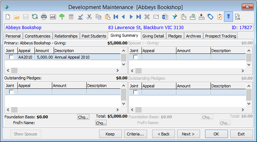Click the envelope card icon
Screen dimensions: 257x142
point(156,17)
